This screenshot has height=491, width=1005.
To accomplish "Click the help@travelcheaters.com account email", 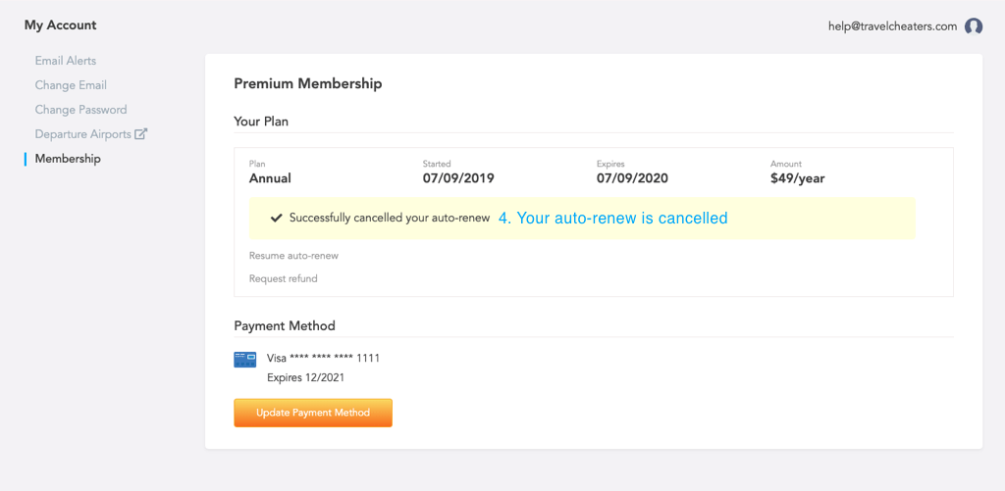I will (x=892, y=26).
